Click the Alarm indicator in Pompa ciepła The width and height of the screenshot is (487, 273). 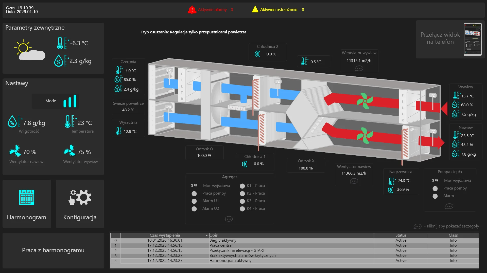(x=435, y=196)
